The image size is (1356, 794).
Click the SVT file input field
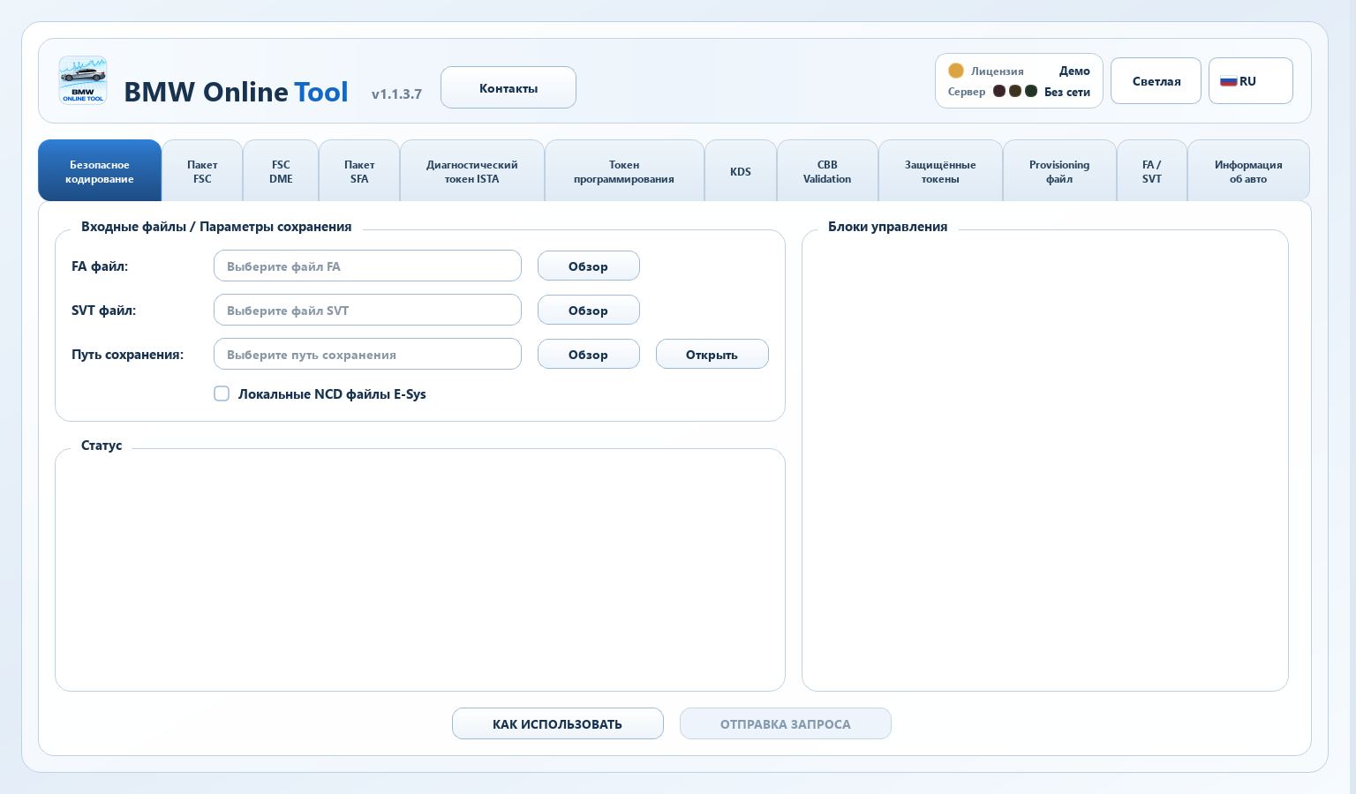coord(367,310)
